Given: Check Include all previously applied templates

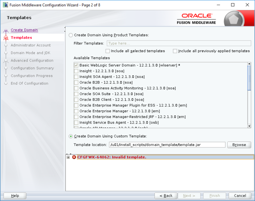Looking at the screenshot, I should pyautogui.click(x=175, y=51).
